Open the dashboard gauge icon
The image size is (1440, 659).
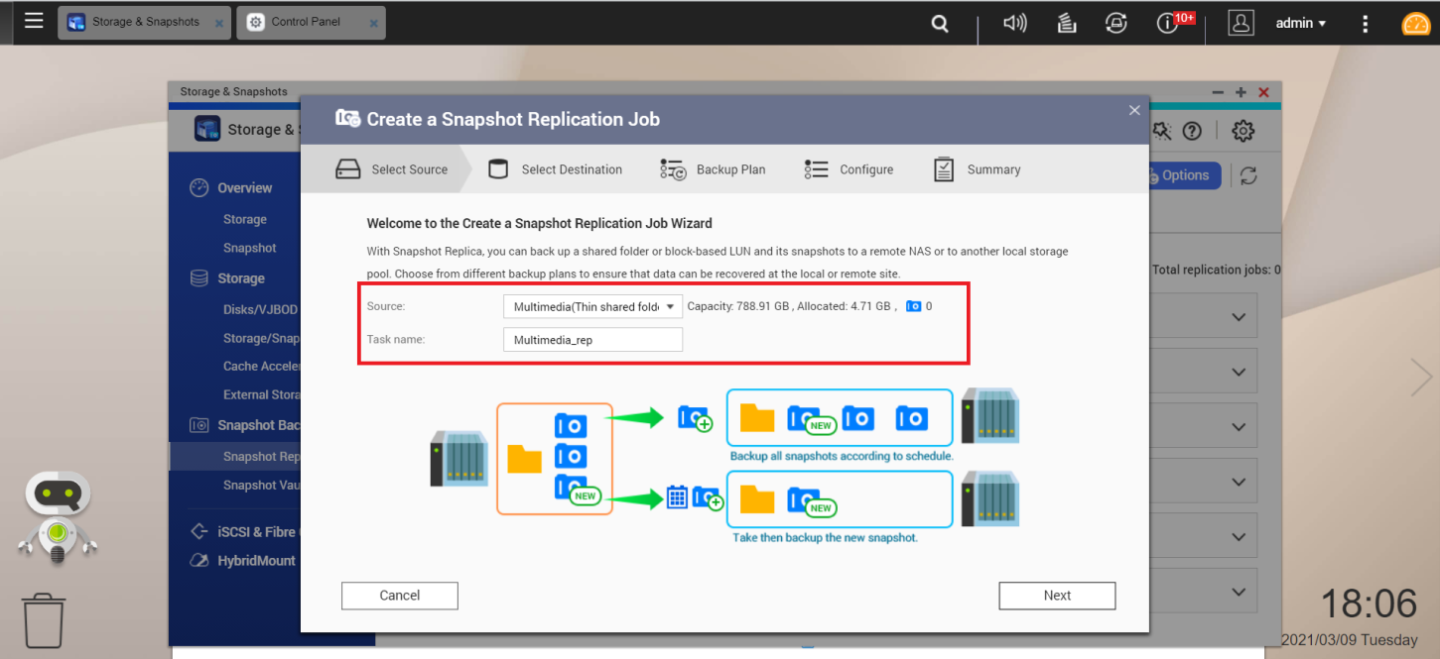click(1415, 24)
